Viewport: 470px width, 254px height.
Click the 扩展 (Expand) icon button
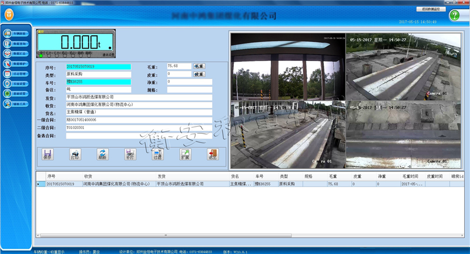pyautogui.click(x=185, y=155)
